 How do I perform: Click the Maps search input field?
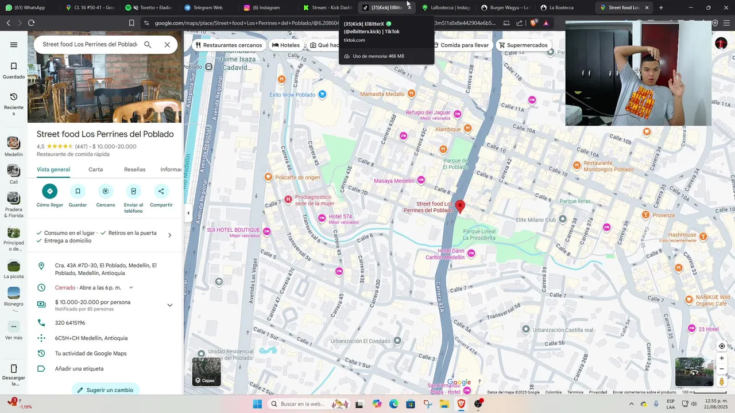(90, 45)
